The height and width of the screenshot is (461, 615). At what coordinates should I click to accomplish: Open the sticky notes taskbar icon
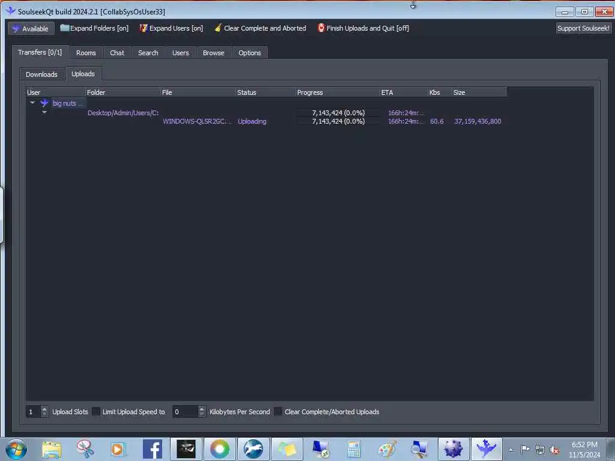[287, 449]
